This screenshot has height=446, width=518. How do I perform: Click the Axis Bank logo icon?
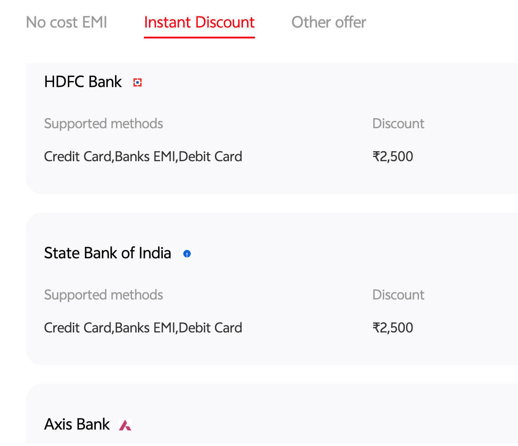point(125,424)
